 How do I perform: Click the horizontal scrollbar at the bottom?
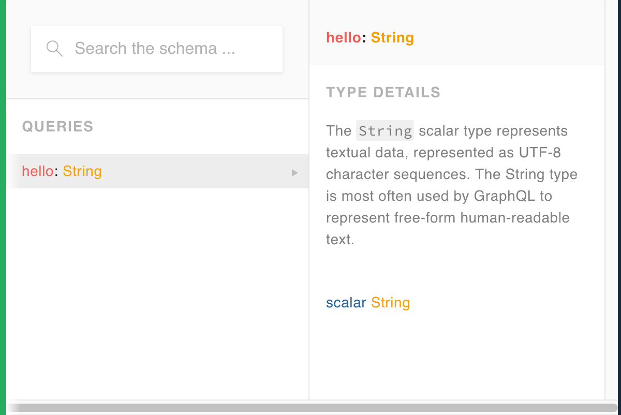pos(310,408)
